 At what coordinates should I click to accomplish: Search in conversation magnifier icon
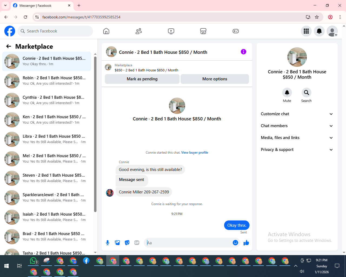pyautogui.click(x=306, y=93)
